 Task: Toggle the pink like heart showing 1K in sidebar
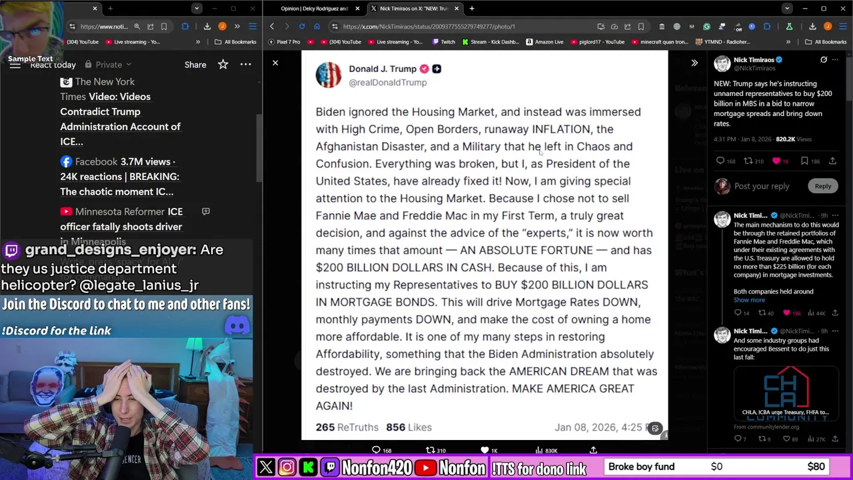pyautogui.click(x=776, y=161)
